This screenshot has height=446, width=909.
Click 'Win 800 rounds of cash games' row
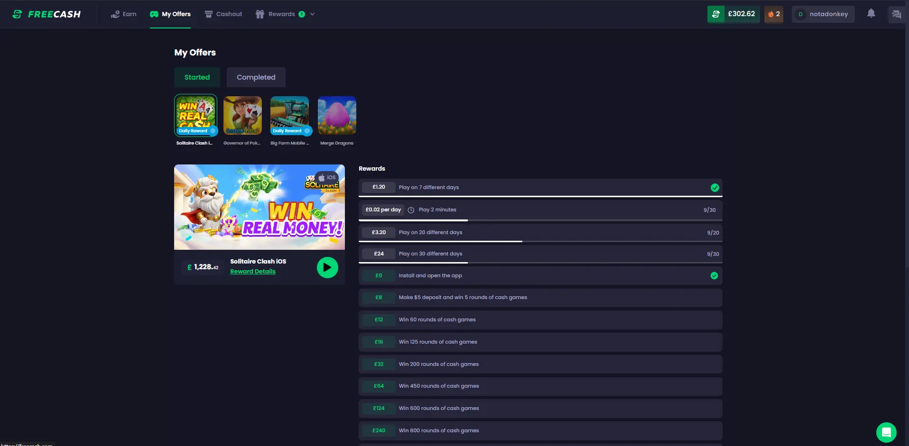[540, 431]
